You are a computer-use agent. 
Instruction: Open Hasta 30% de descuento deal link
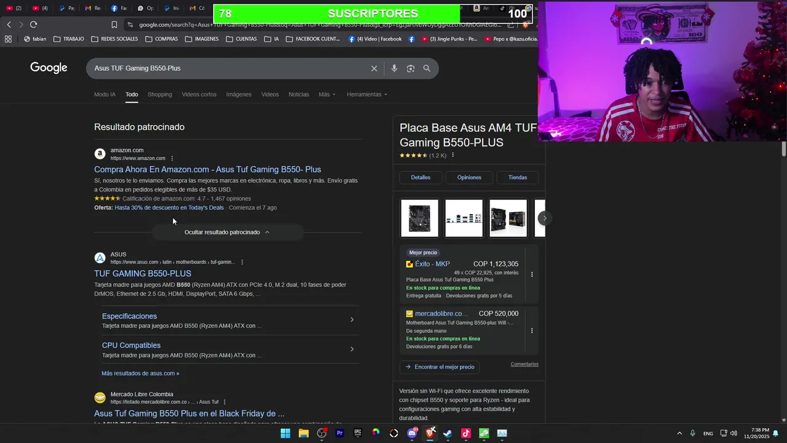click(169, 207)
